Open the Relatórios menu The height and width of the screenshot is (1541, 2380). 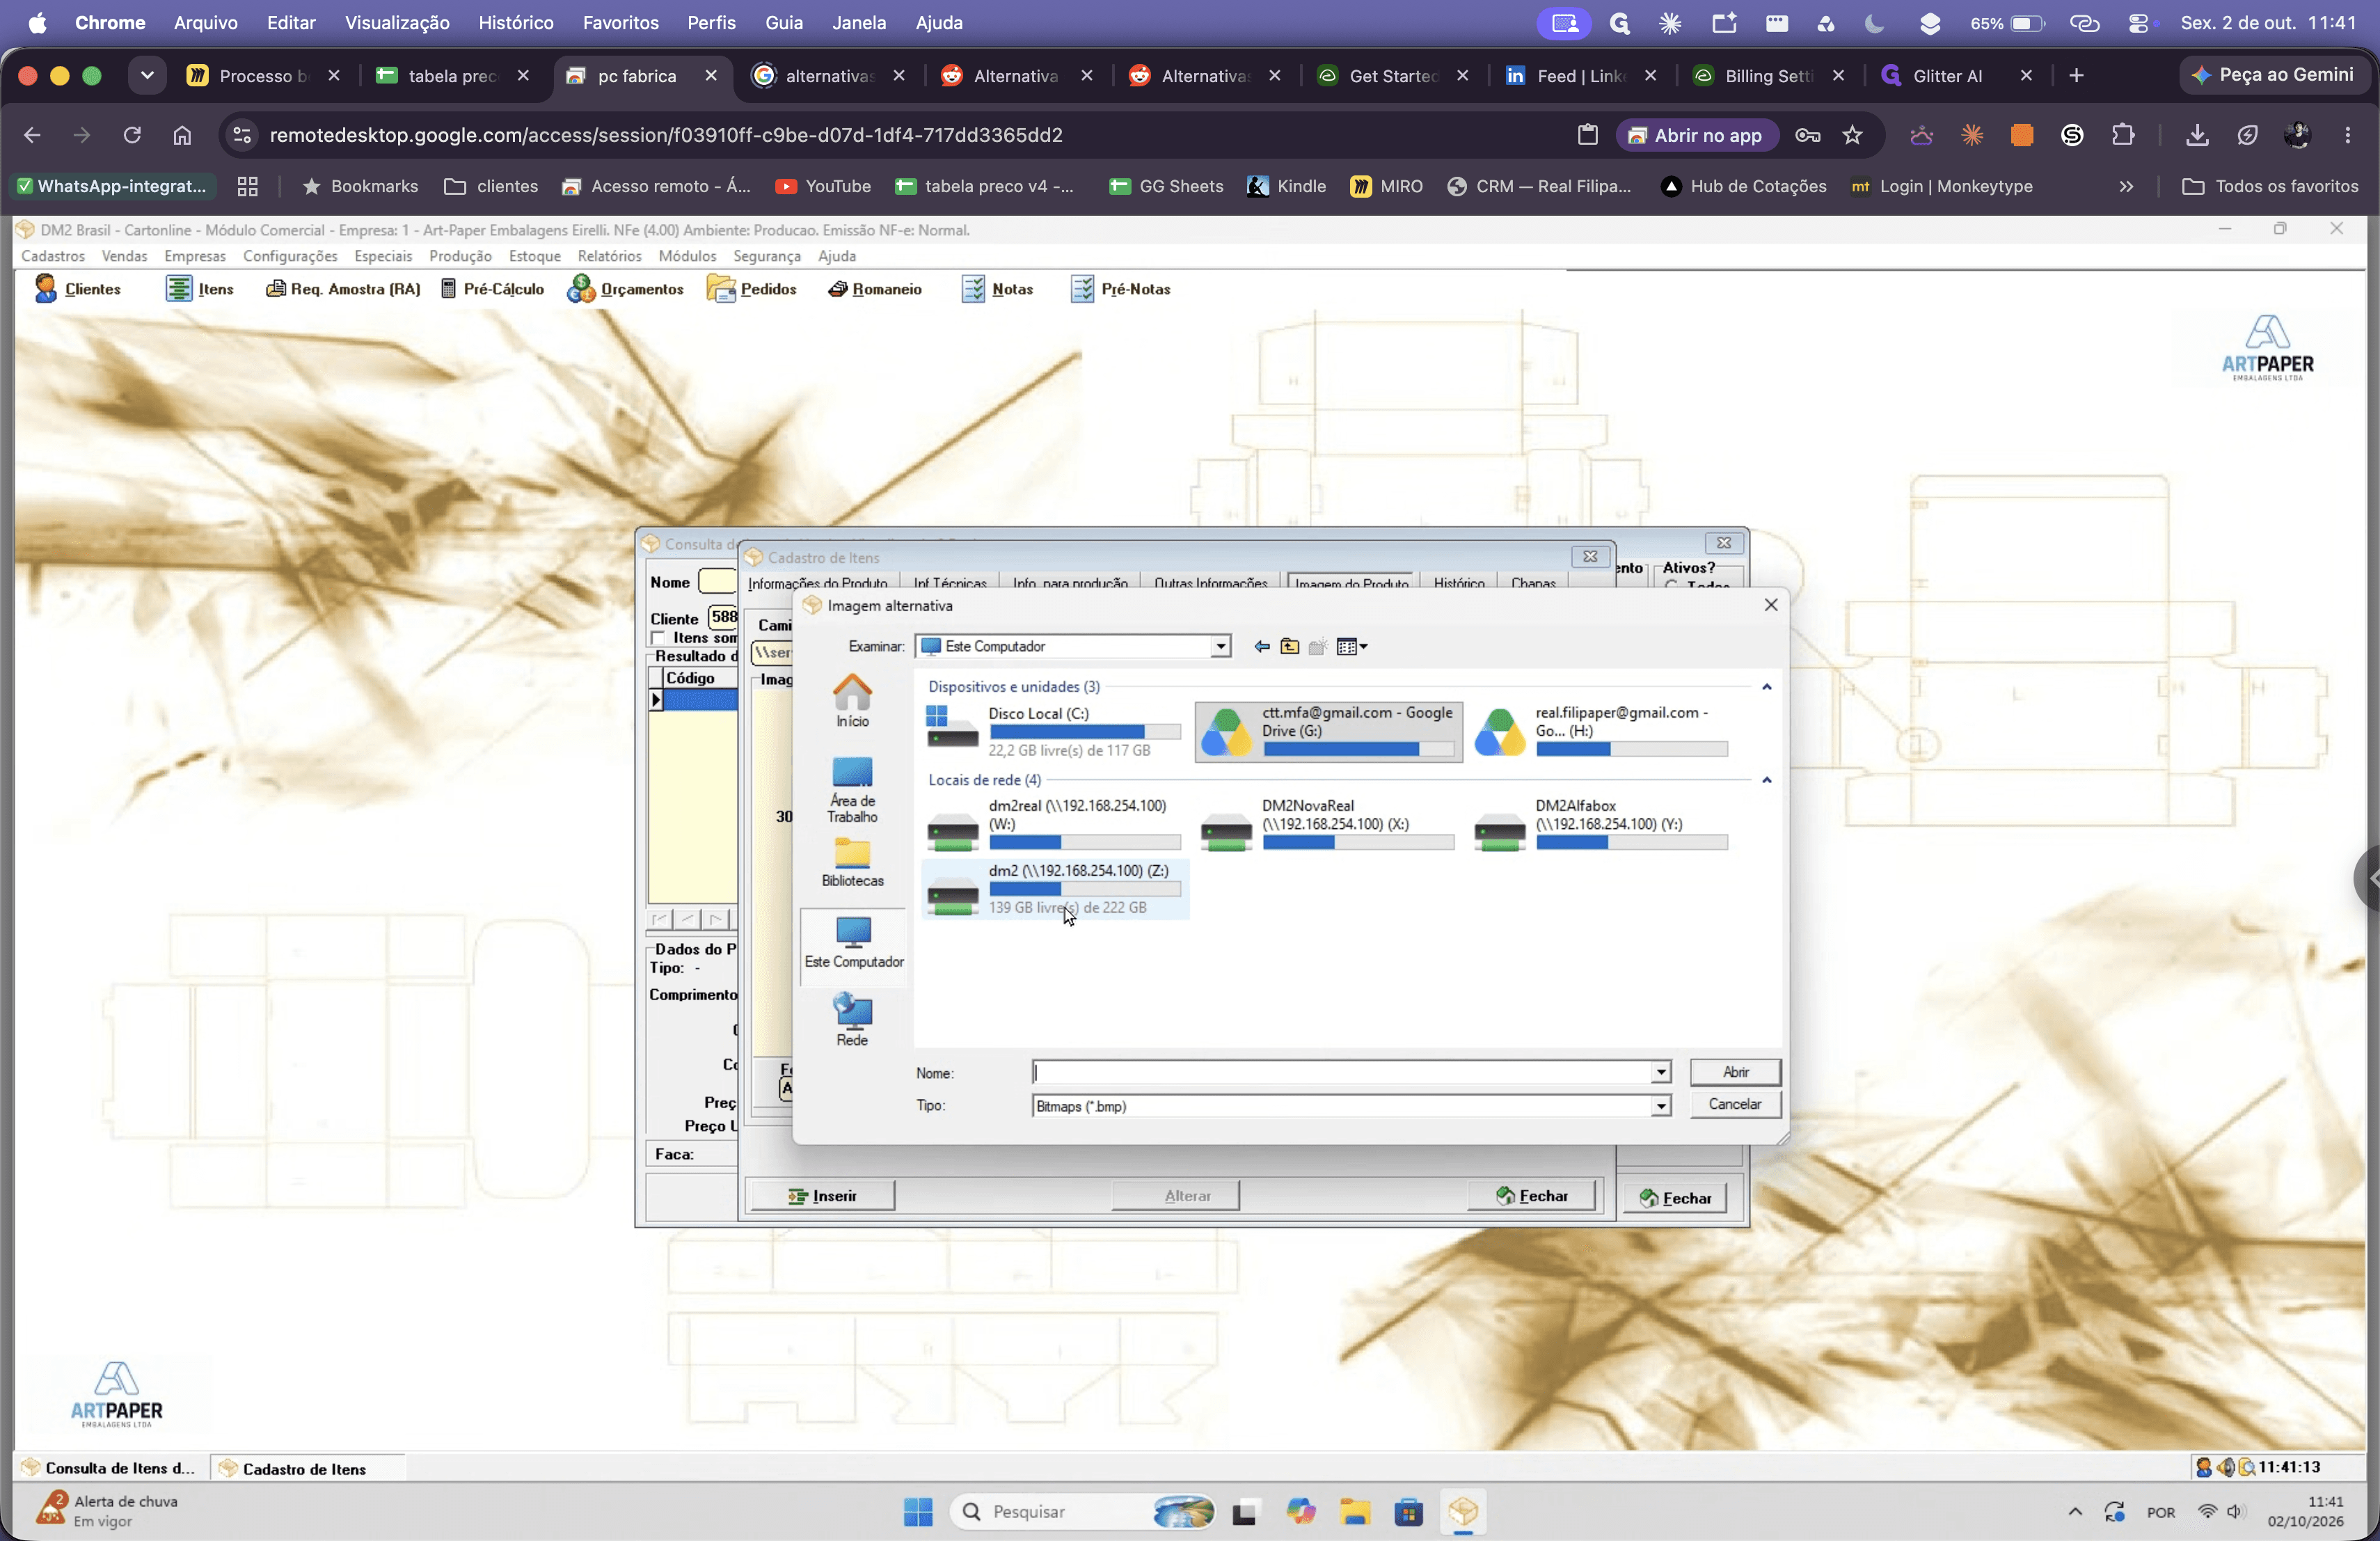pyautogui.click(x=609, y=256)
